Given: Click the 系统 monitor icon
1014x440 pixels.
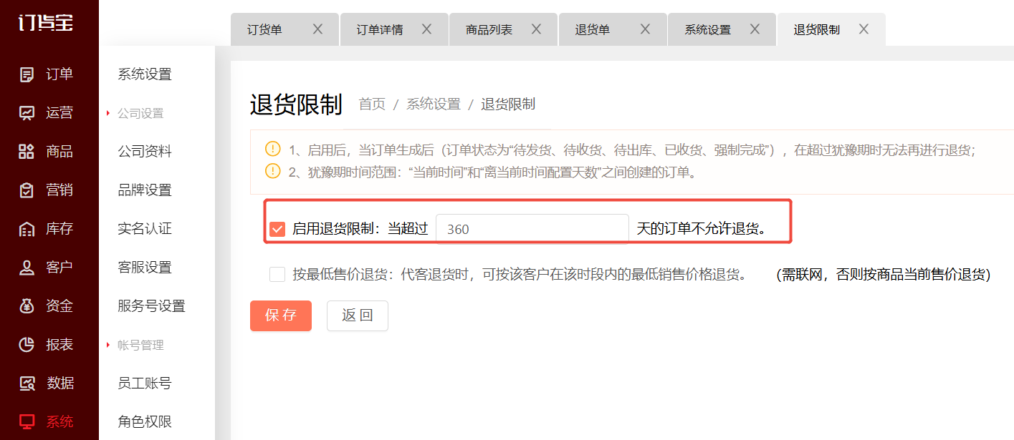Looking at the screenshot, I should pos(27,422).
